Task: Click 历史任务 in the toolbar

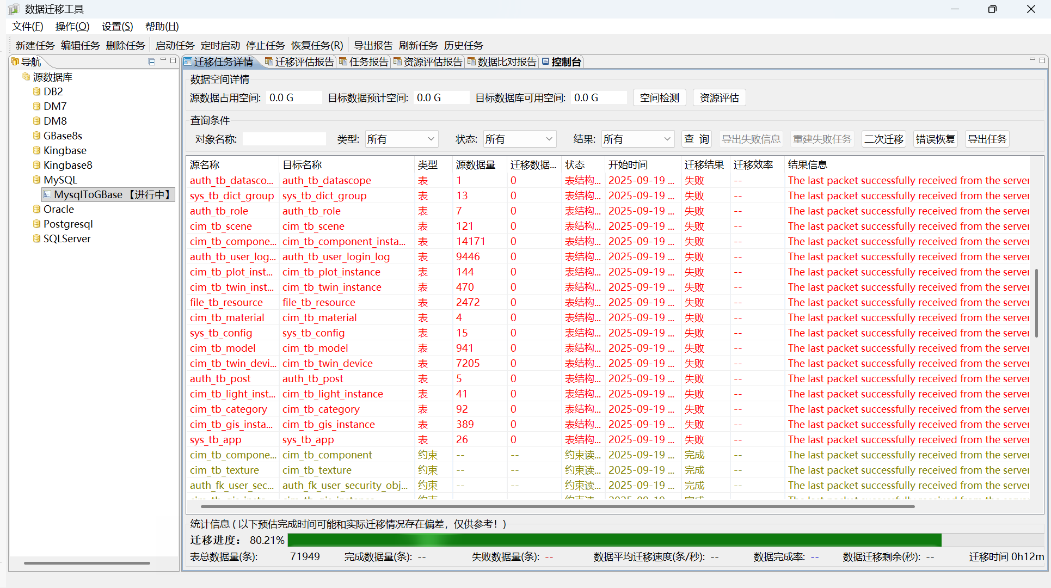Action: (463, 45)
